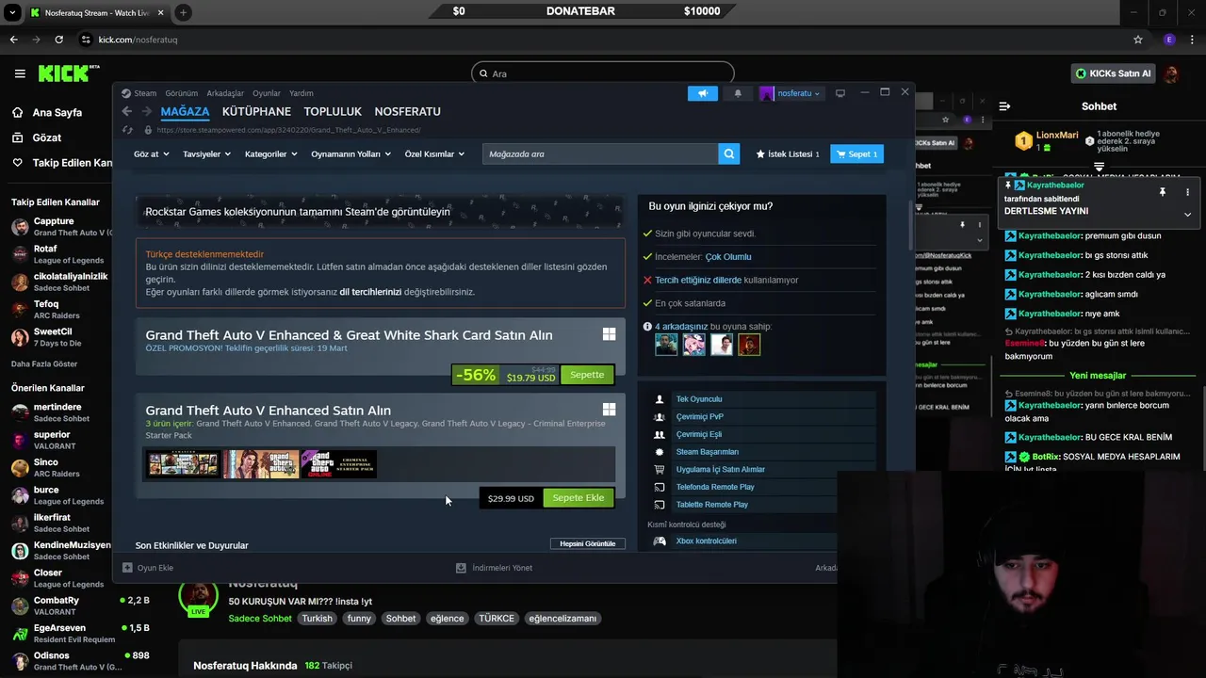Image resolution: width=1206 pixels, height=678 pixels.
Task: Click the Xbox kontrolcüleri controller icon
Action: (x=660, y=541)
